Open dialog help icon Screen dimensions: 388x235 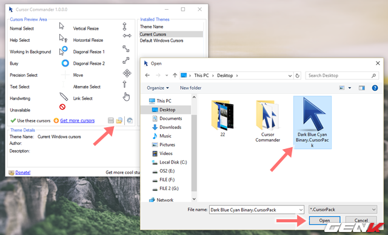click(x=375, y=88)
